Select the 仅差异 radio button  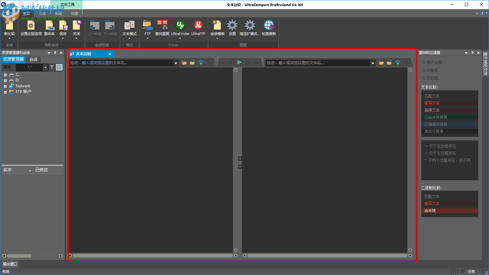pyautogui.click(x=424, y=70)
